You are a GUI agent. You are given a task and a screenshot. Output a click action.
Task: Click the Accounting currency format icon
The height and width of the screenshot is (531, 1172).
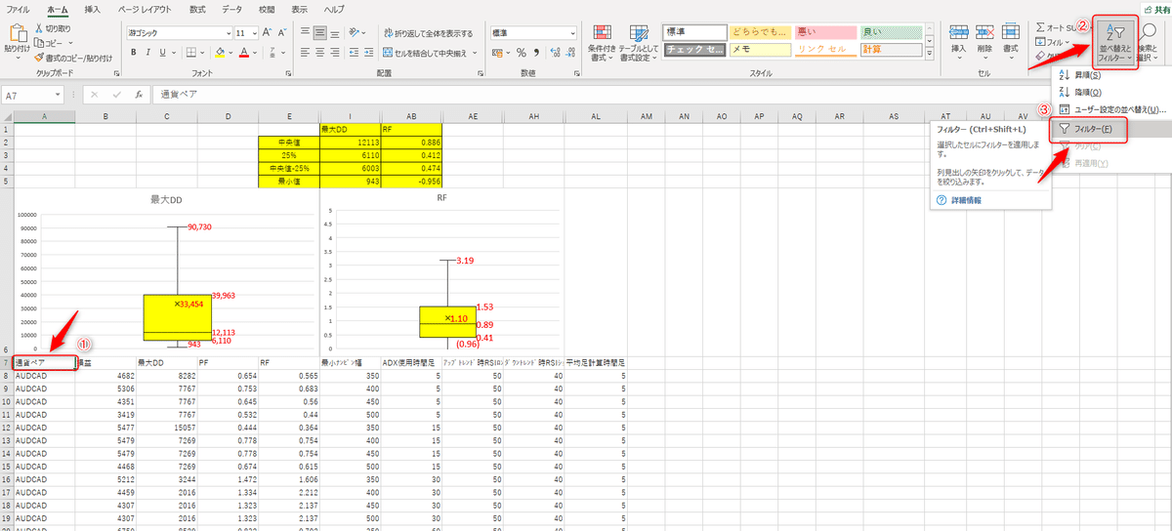pos(499,53)
